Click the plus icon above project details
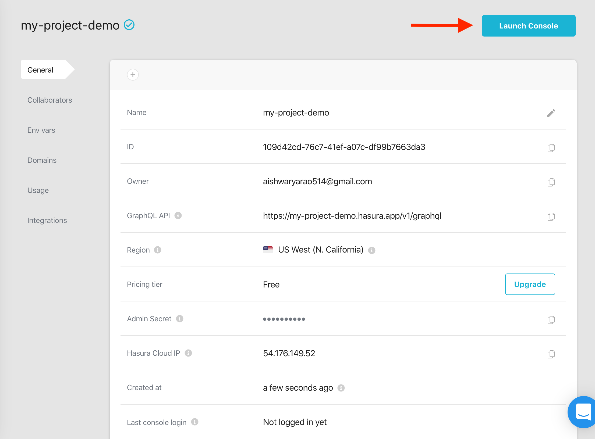This screenshot has width=595, height=439. tap(133, 75)
